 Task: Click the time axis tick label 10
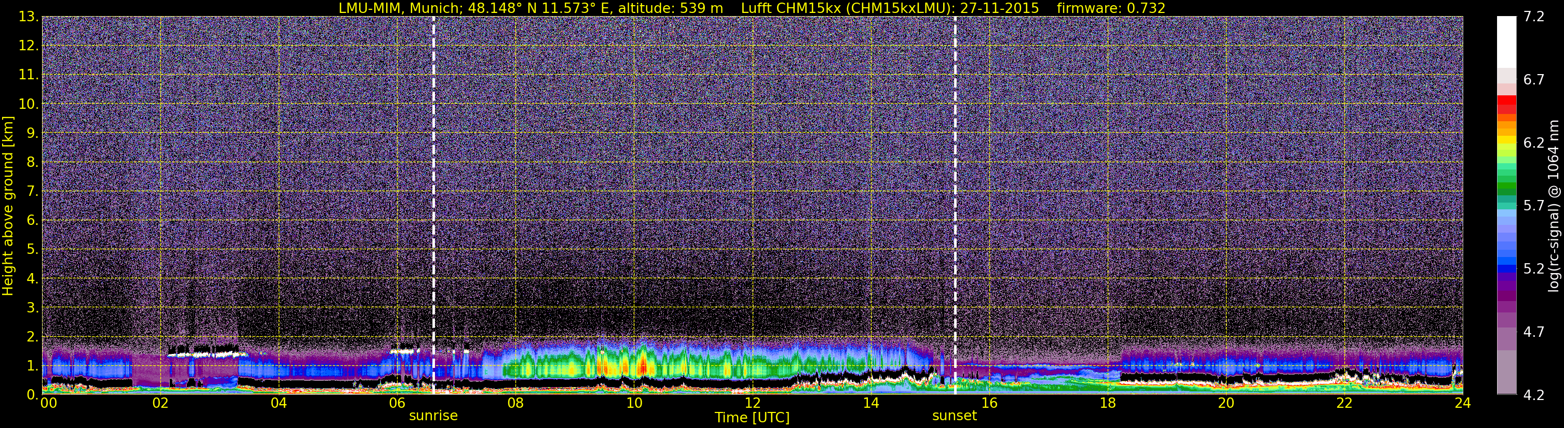pos(634,403)
